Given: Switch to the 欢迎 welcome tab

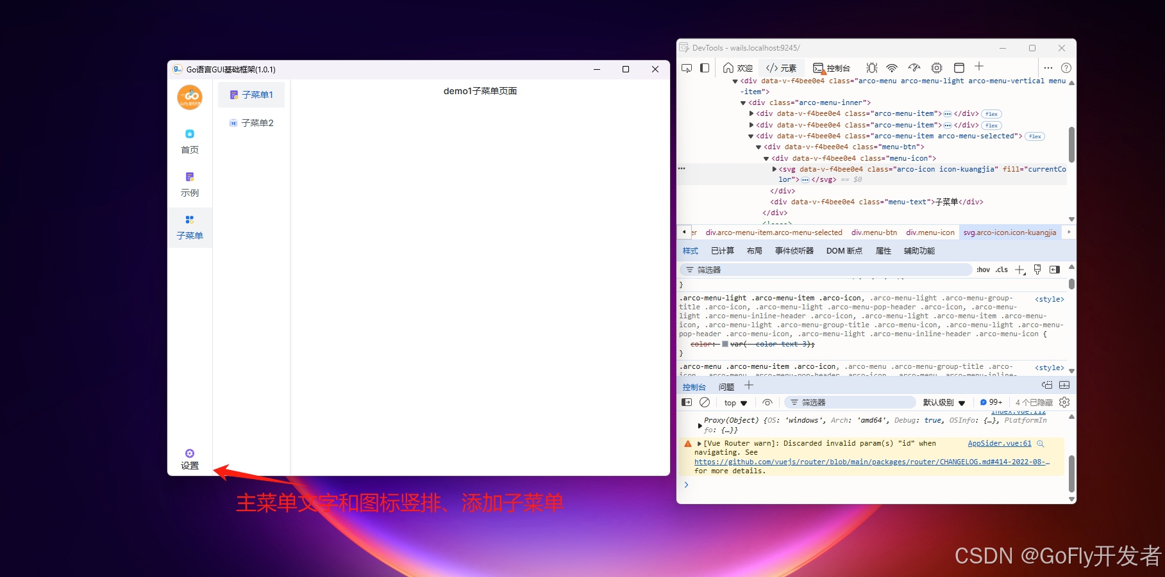Looking at the screenshot, I should [x=738, y=68].
